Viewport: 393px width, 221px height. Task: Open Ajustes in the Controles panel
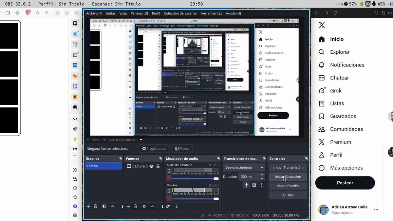tap(288, 195)
